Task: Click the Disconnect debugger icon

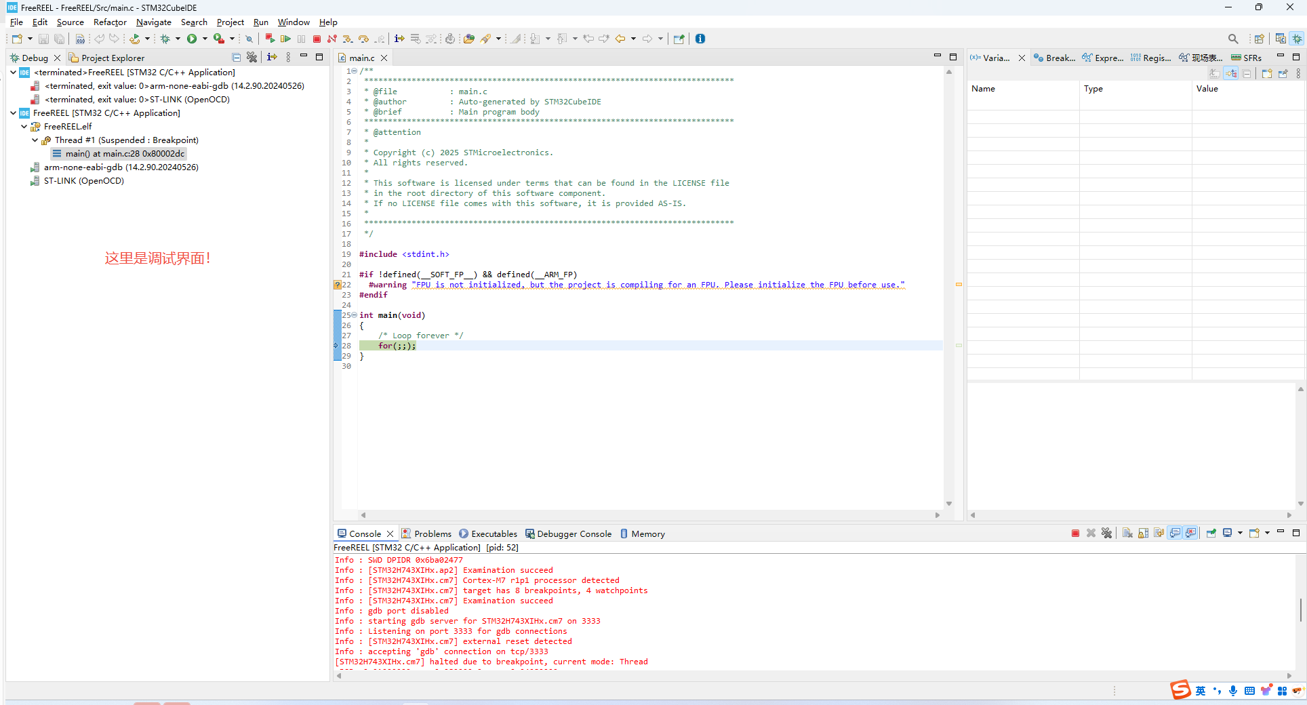Action: (x=332, y=39)
